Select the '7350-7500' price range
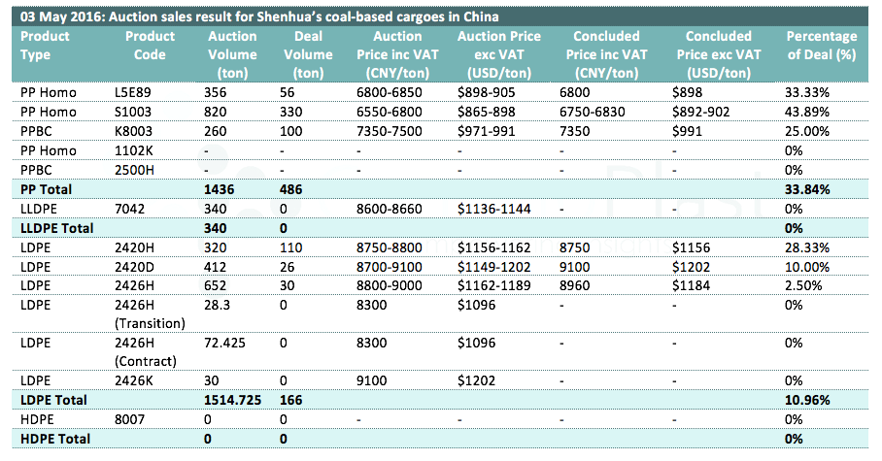 click(x=390, y=131)
